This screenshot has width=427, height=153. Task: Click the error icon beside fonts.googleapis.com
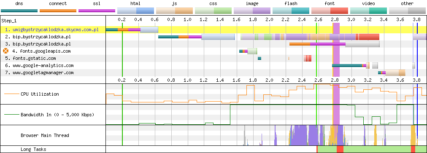pyautogui.click(x=6, y=51)
